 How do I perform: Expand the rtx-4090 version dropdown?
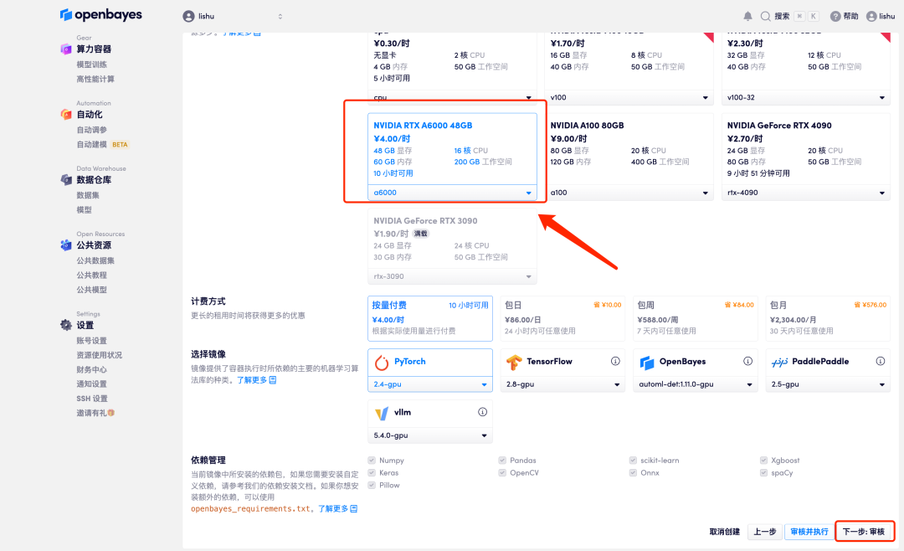pos(804,192)
